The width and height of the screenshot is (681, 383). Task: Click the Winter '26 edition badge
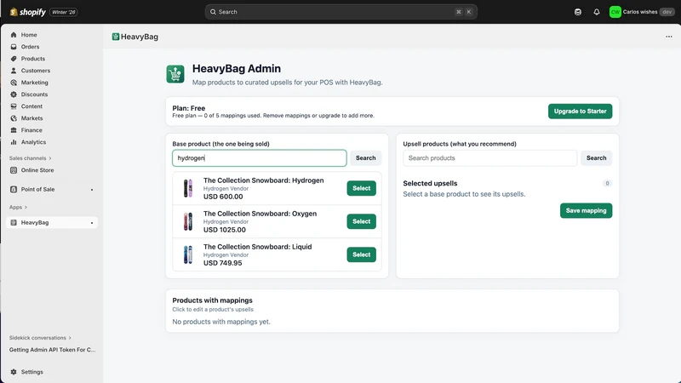click(x=63, y=12)
